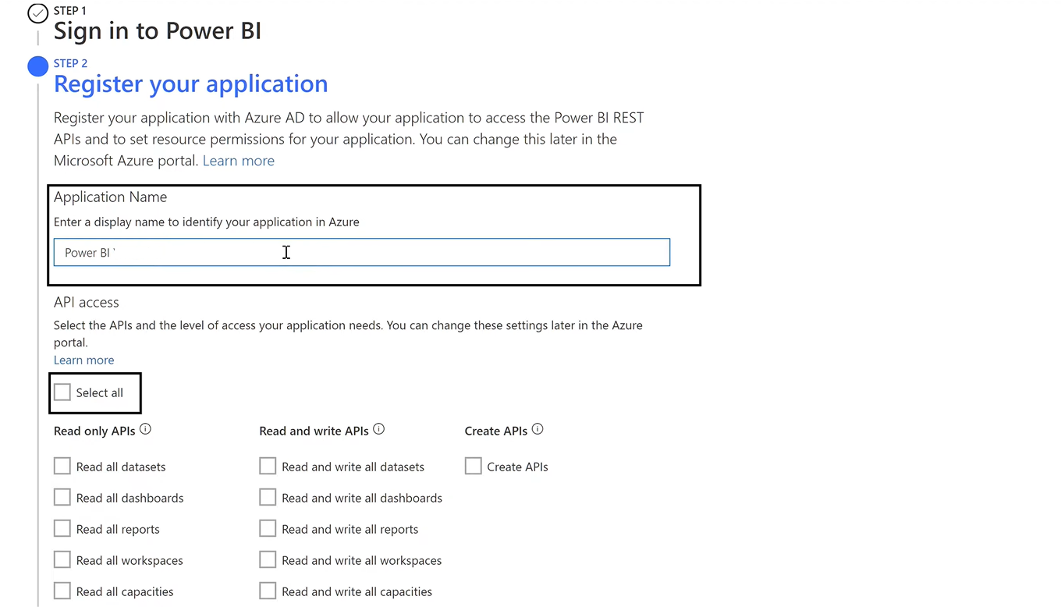
Task: Enable Read all datasets checkbox
Action: click(62, 466)
